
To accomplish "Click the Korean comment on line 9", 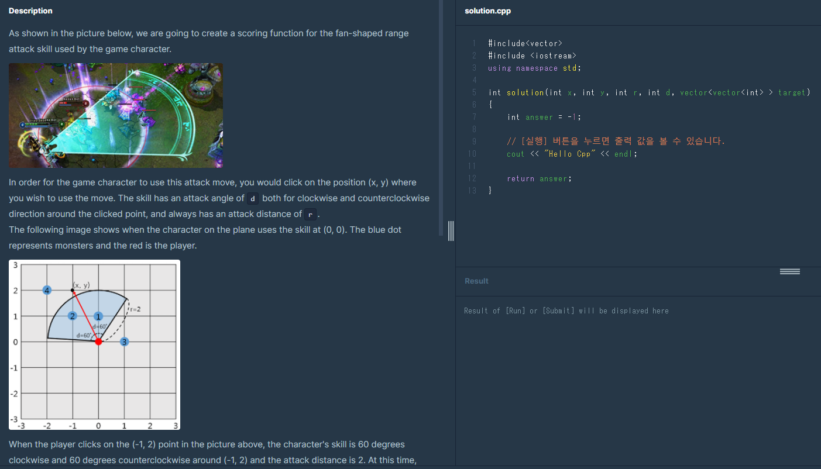I will (x=614, y=141).
